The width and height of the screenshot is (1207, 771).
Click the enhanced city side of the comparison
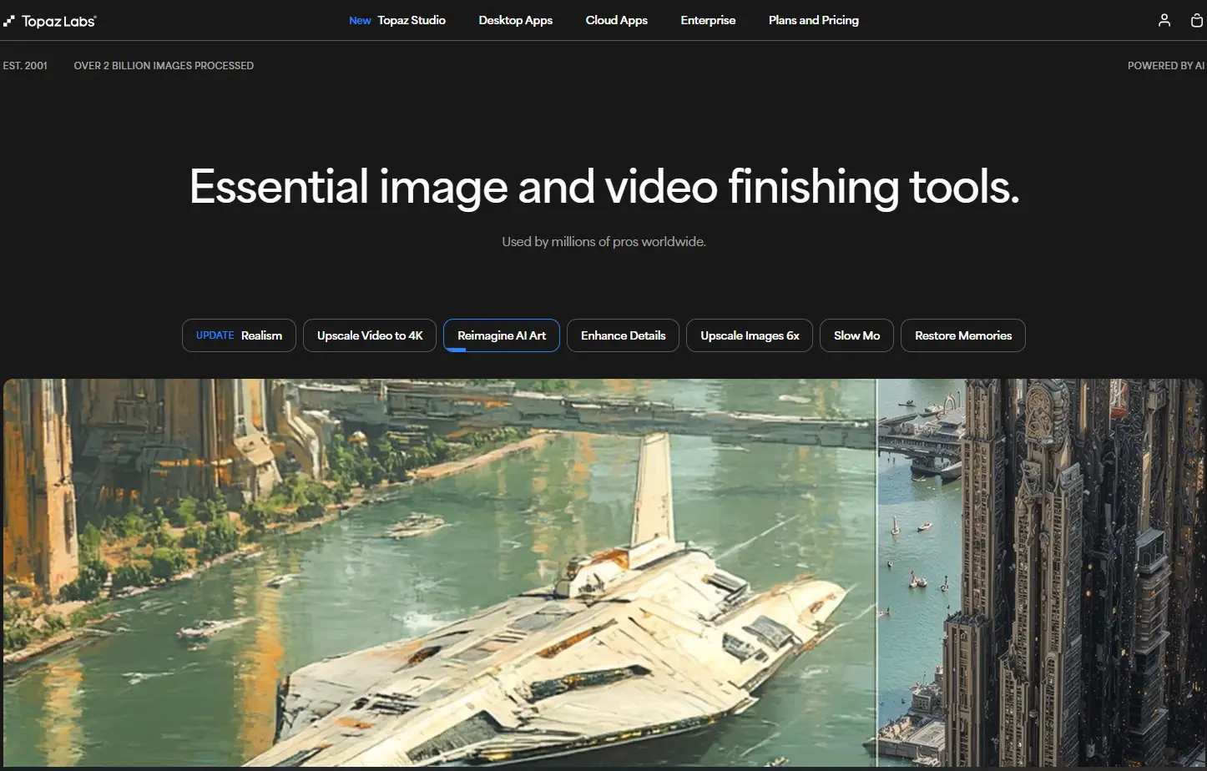(x=1043, y=574)
